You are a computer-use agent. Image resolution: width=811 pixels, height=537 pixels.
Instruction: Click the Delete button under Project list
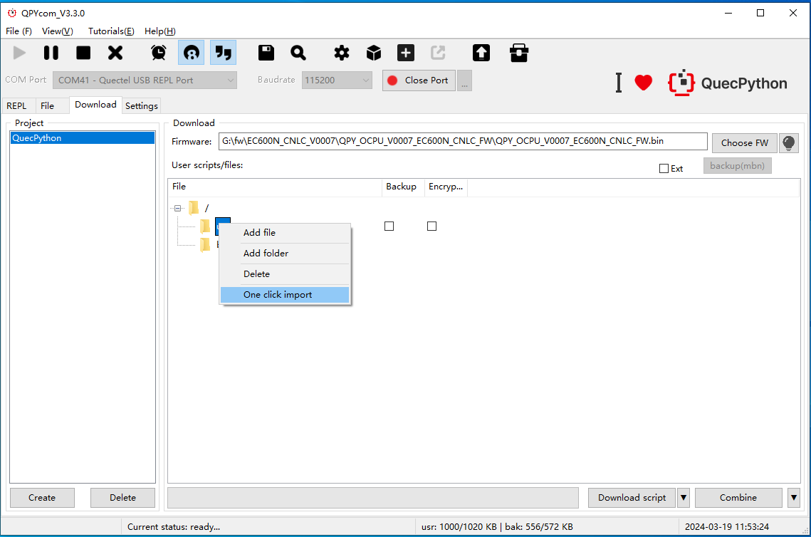click(x=122, y=498)
